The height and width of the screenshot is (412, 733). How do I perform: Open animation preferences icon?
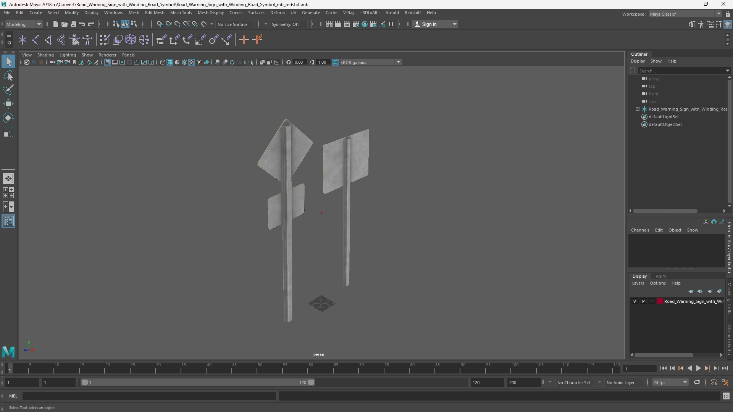(725, 382)
